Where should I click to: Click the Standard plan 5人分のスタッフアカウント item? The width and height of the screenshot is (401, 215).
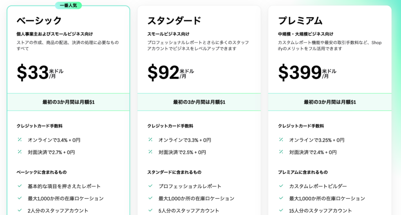(189, 211)
